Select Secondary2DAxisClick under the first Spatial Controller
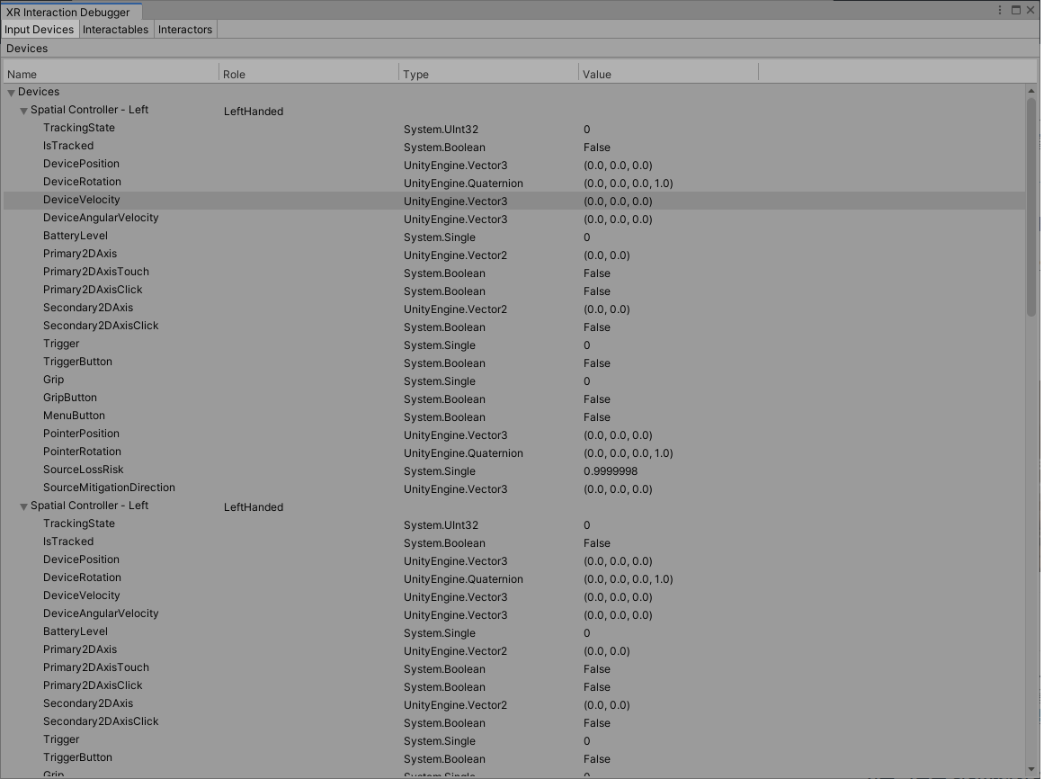The height and width of the screenshot is (779, 1044). [x=514, y=327]
